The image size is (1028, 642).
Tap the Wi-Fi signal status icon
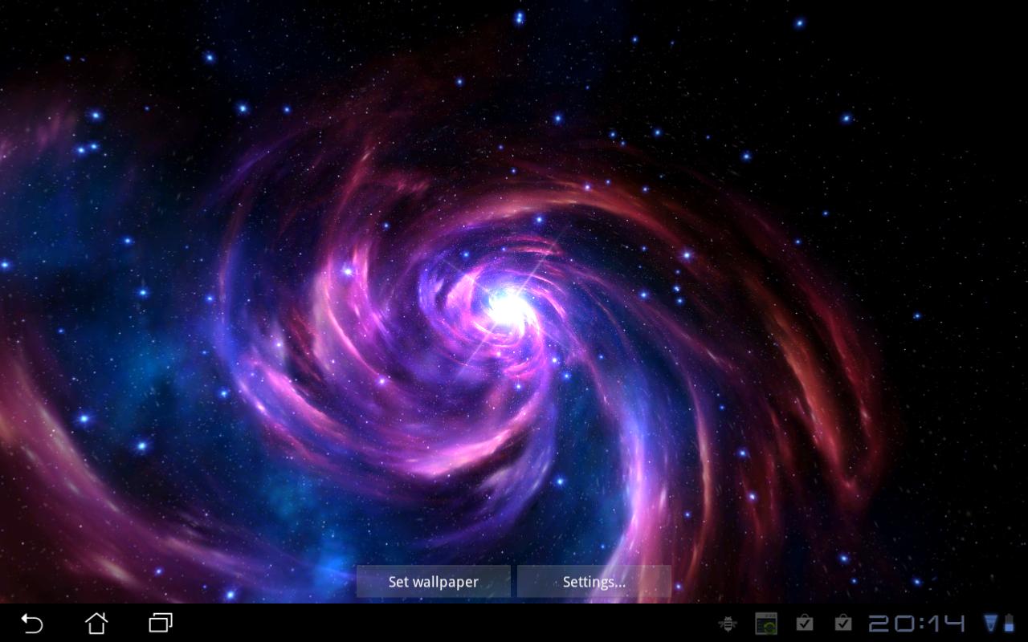tap(991, 623)
